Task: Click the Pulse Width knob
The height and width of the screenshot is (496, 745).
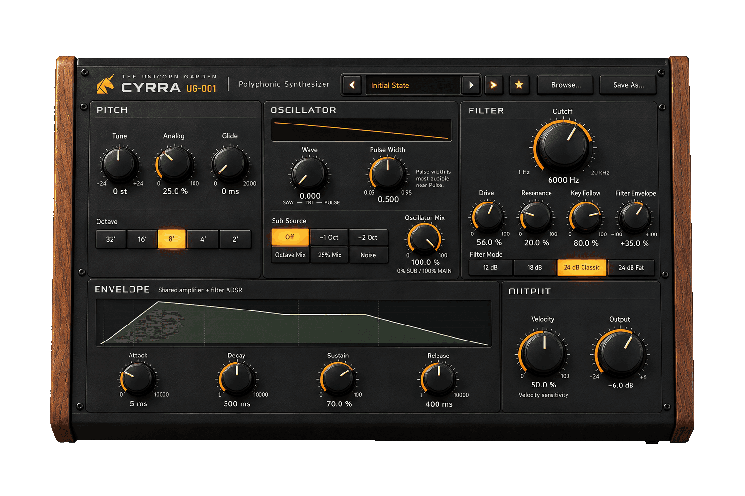Action: tap(387, 173)
